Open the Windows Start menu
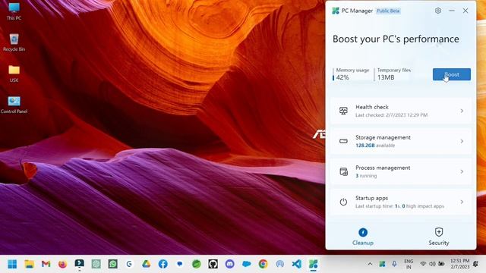The image size is (486, 273). point(12,264)
